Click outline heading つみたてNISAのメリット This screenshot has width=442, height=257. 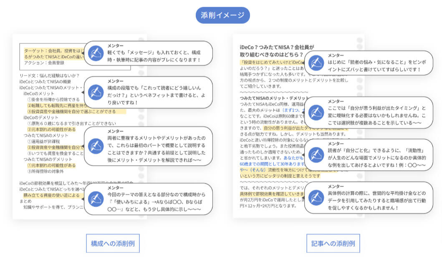point(45,135)
